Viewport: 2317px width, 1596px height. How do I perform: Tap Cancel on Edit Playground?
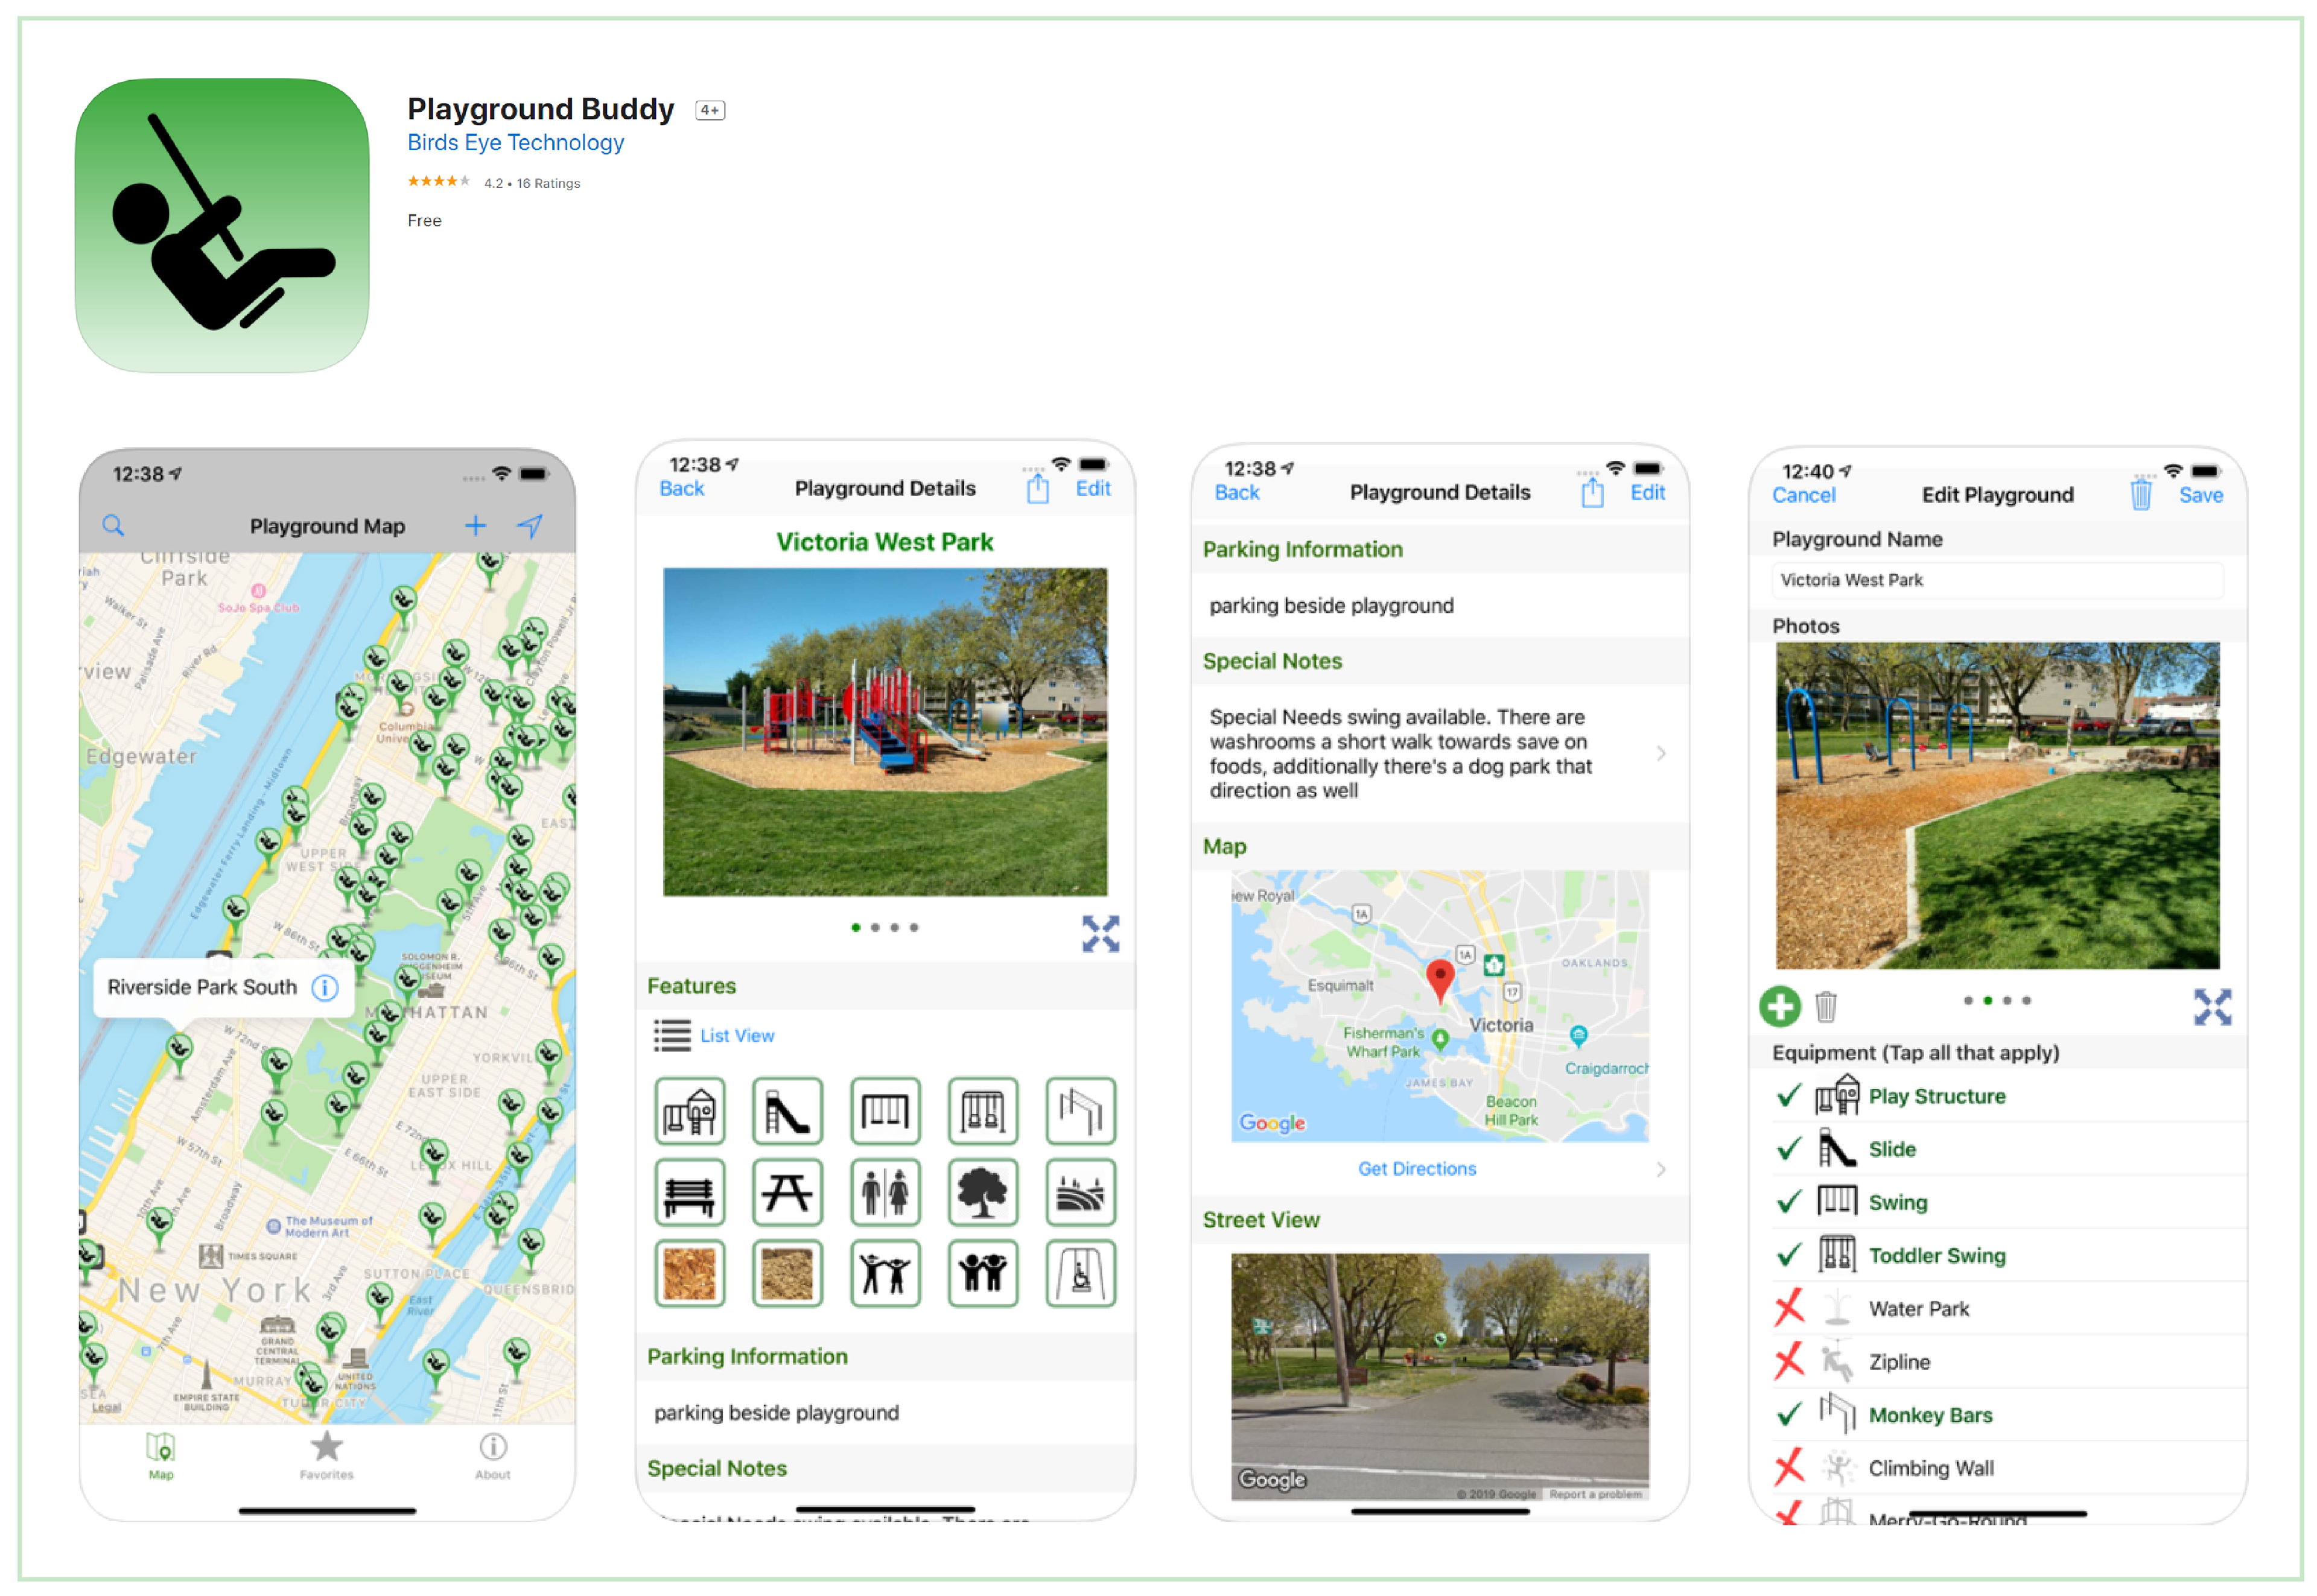pyautogui.click(x=1804, y=496)
